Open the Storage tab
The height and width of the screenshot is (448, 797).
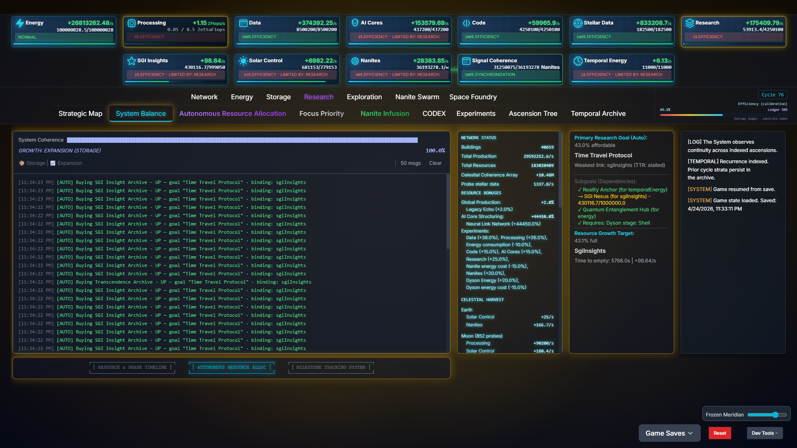(278, 97)
